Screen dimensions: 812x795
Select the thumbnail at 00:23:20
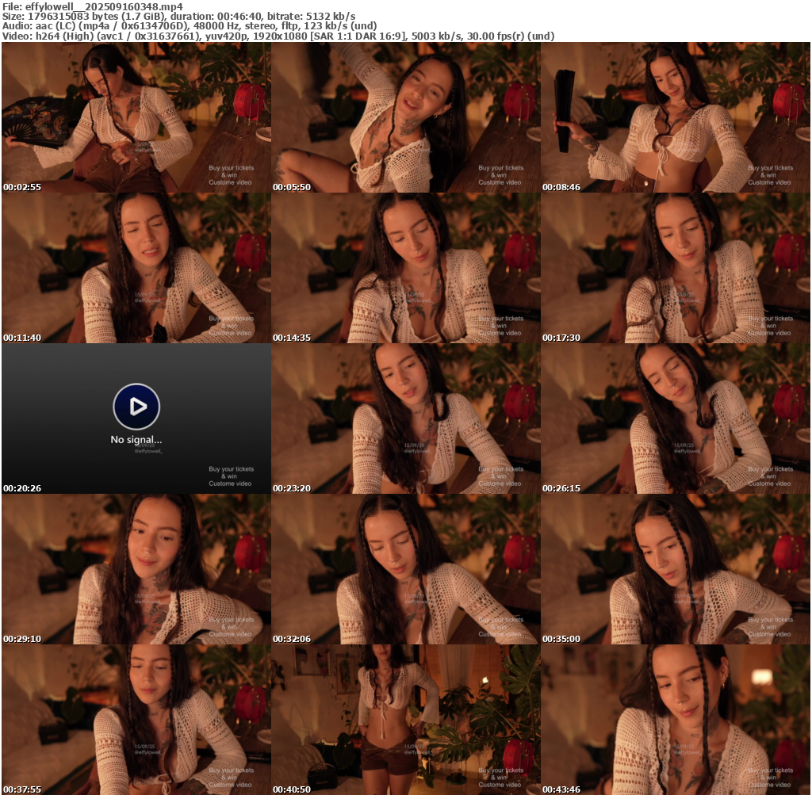[x=405, y=419]
